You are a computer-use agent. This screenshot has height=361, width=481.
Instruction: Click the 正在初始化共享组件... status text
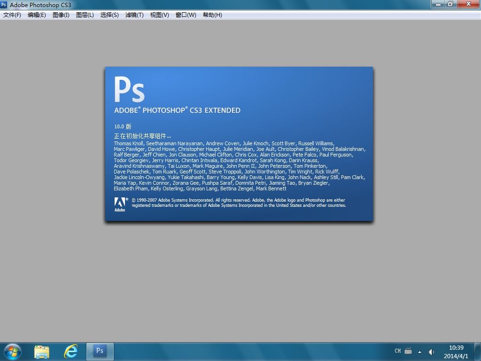[x=142, y=136]
